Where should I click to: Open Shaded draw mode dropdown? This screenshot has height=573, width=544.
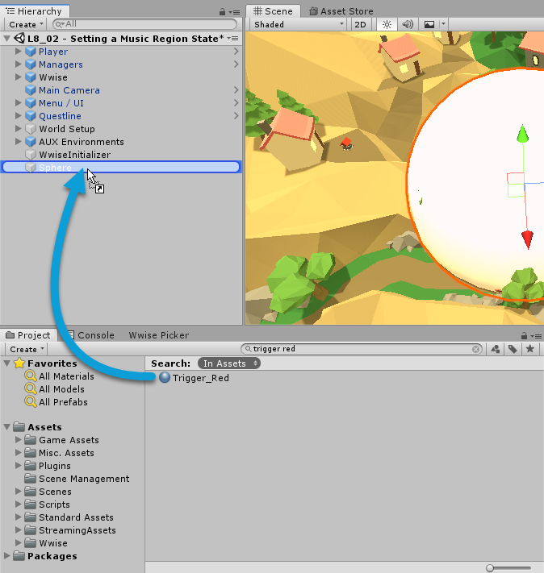(x=298, y=25)
